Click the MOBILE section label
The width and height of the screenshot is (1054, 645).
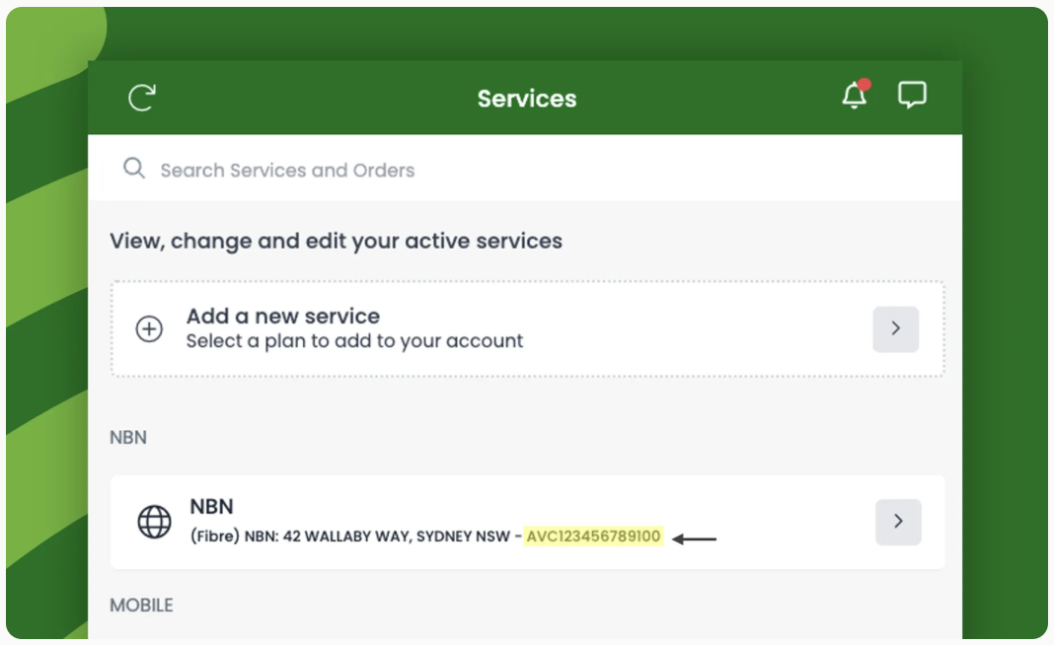(x=141, y=605)
